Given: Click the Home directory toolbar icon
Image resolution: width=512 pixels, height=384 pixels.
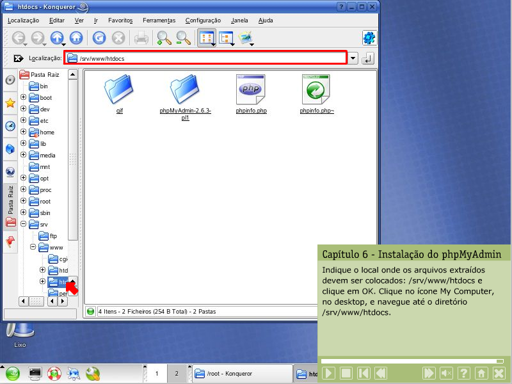Looking at the screenshot, I should pyautogui.click(x=76, y=38).
